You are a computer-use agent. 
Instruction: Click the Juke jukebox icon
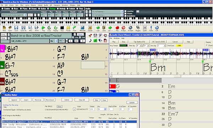[x=104, y=28]
